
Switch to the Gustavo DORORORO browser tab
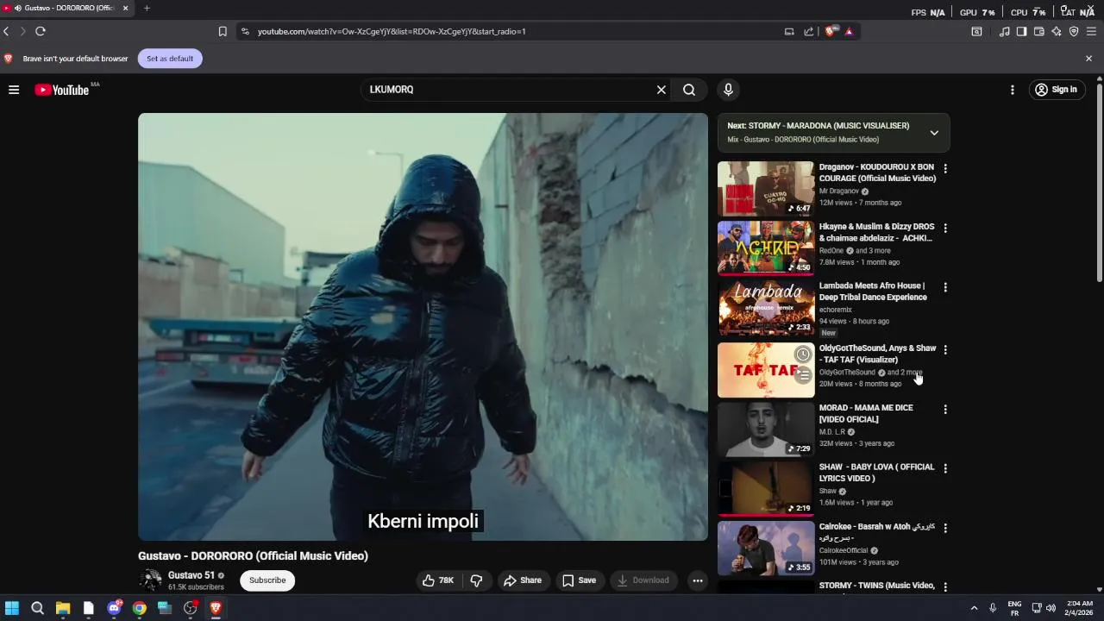65,8
